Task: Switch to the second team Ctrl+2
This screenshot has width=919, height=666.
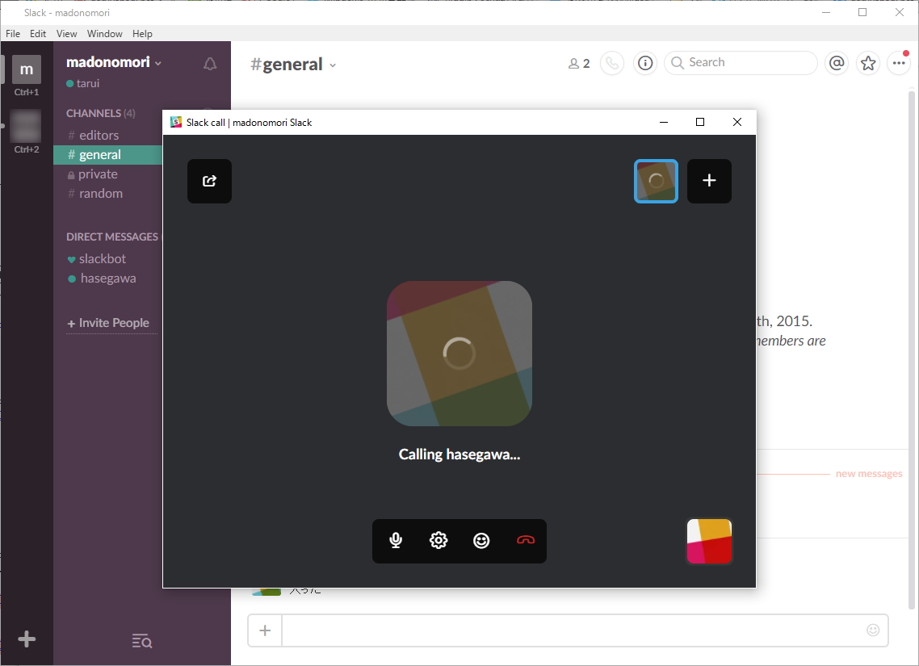Action: click(x=27, y=125)
